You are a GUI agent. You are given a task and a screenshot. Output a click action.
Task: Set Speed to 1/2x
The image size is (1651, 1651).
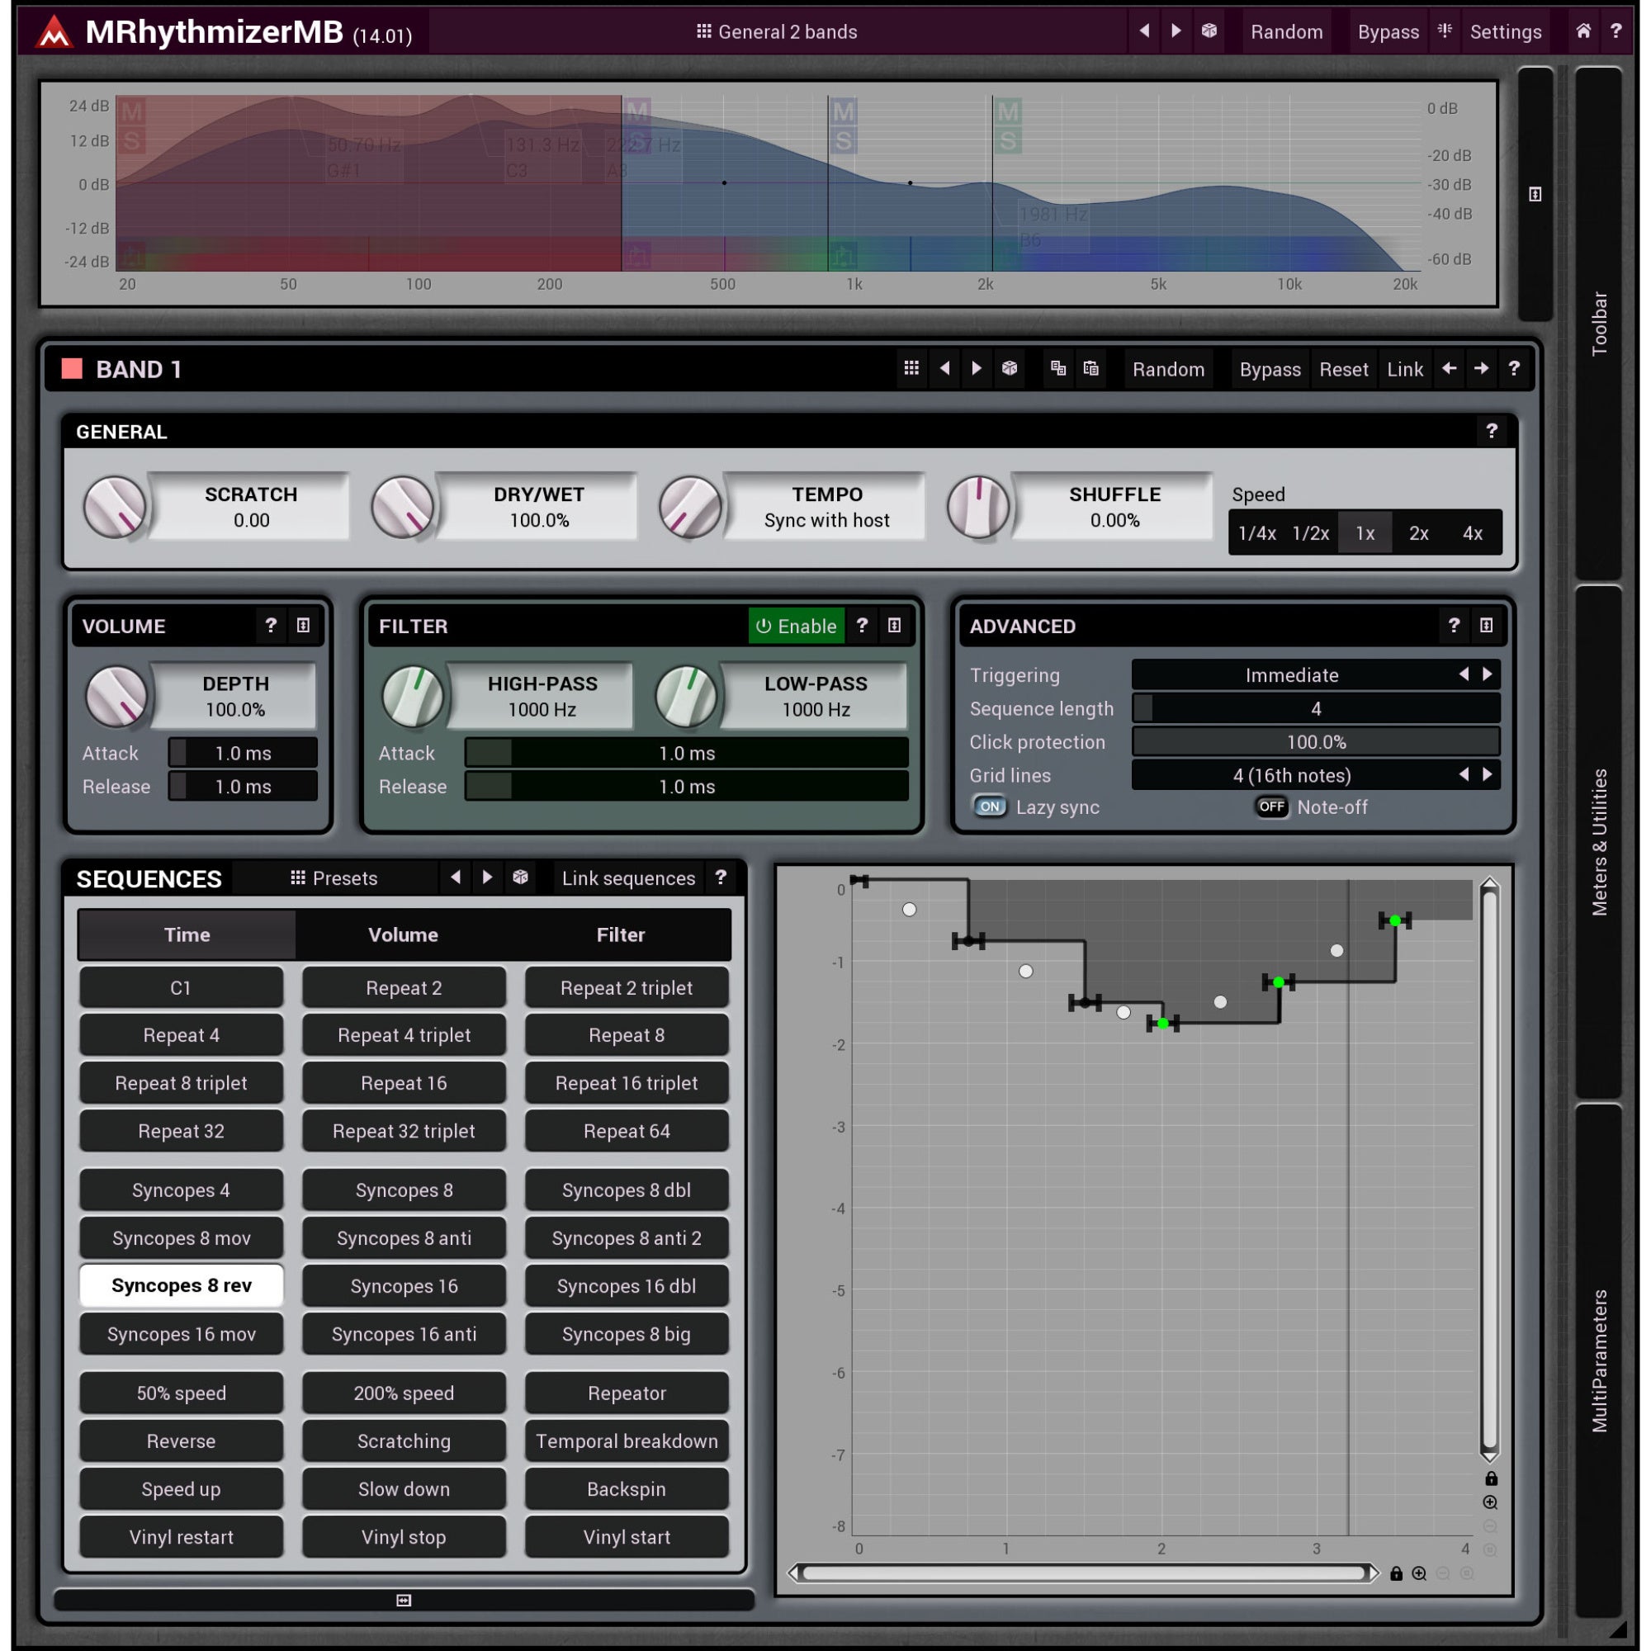pyautogui.click(x=1311, y=533)
